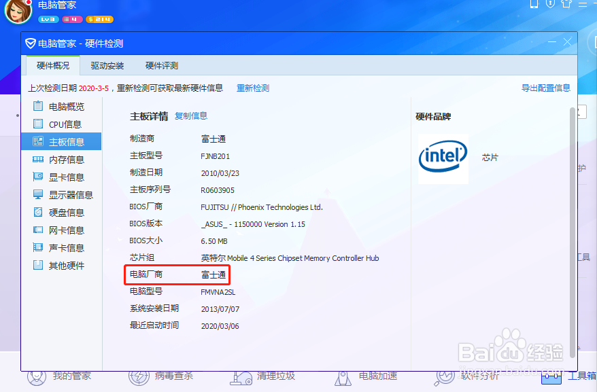Click the BIOS版本 value _ASUS_ - 1150000
This screenshot has height=392, width=597.
253,224
